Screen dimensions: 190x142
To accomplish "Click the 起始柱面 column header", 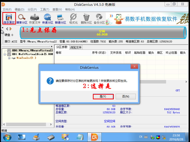I will [x=140, y=53].
